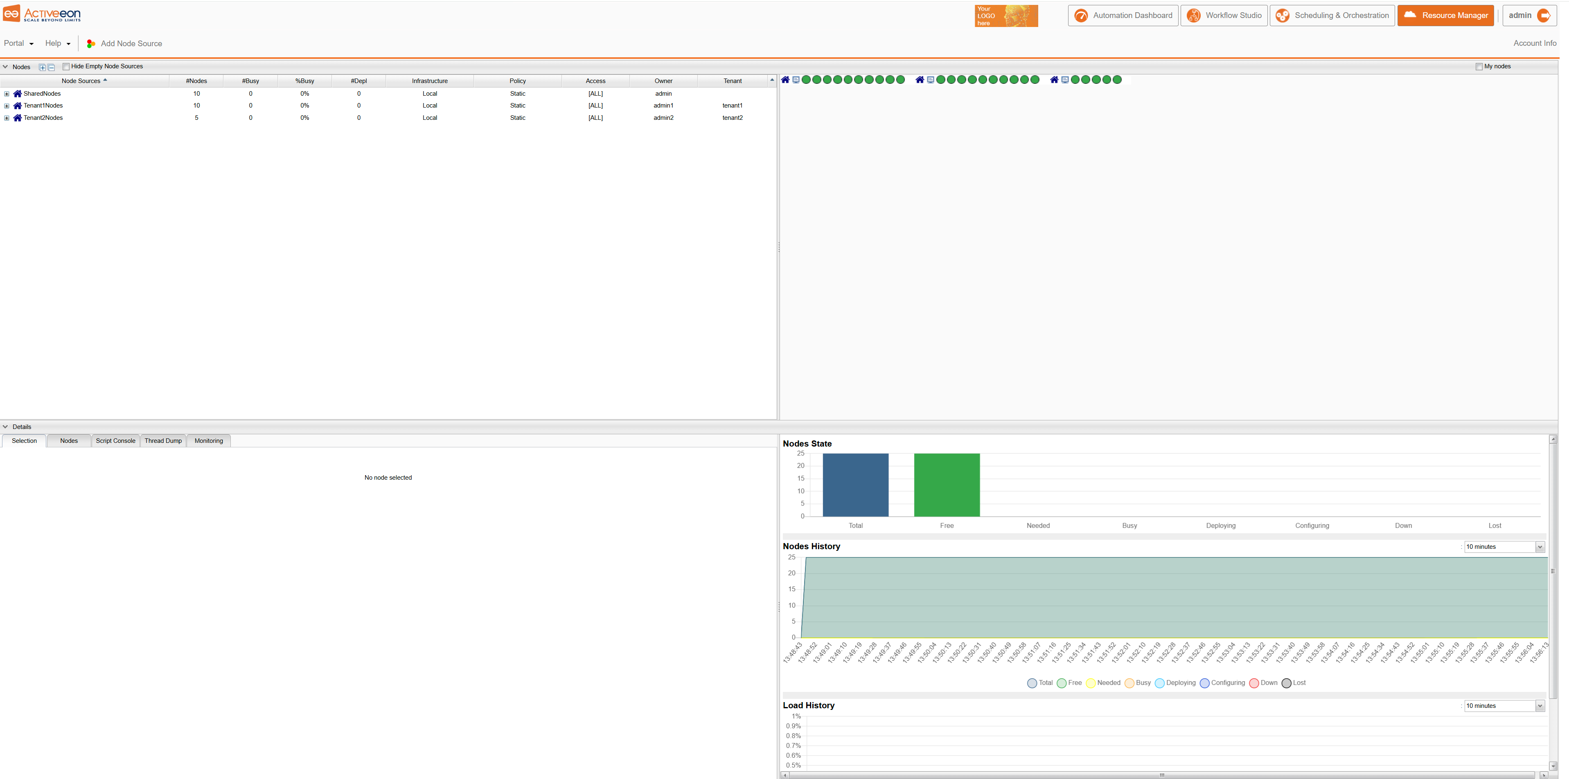1569x779 pixels.
Task: Toggle the Busy series in the history legend
Action: [1138, 683]
